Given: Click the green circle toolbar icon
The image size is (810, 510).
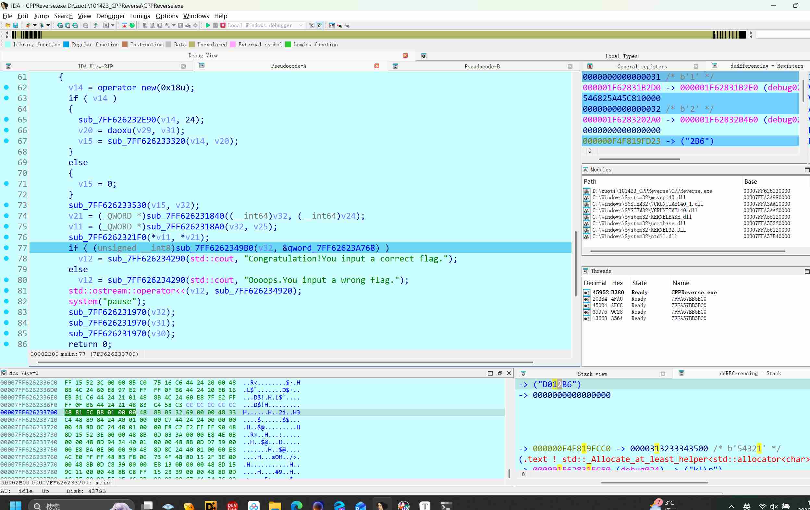Looking at the screenshot, I should pyautogui.click(x=132, y=26).
